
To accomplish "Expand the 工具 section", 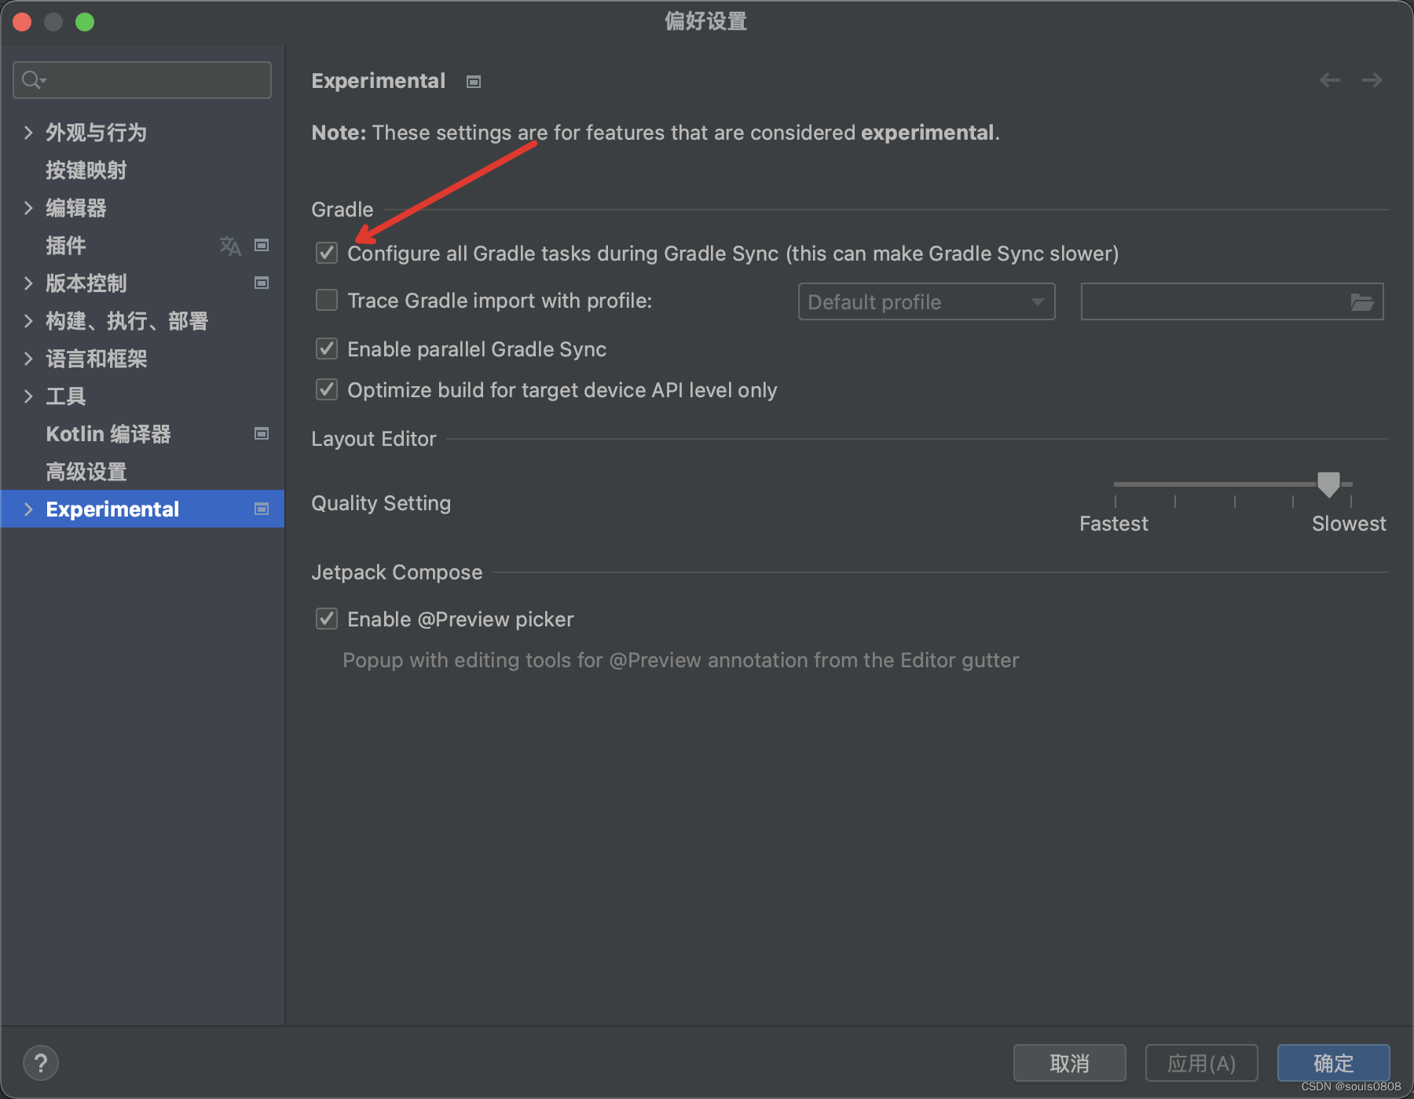I will click(28, 396).
